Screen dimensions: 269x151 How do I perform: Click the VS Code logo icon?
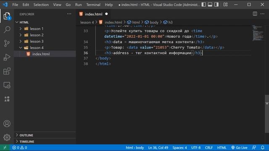coord(5,5)
